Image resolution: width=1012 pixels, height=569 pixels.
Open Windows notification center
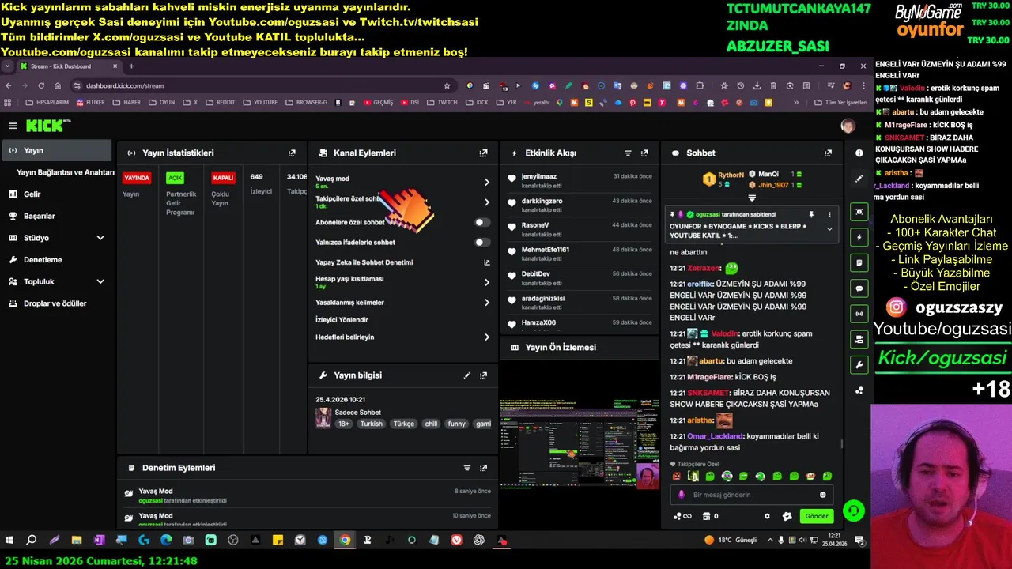tap(859, 541)
